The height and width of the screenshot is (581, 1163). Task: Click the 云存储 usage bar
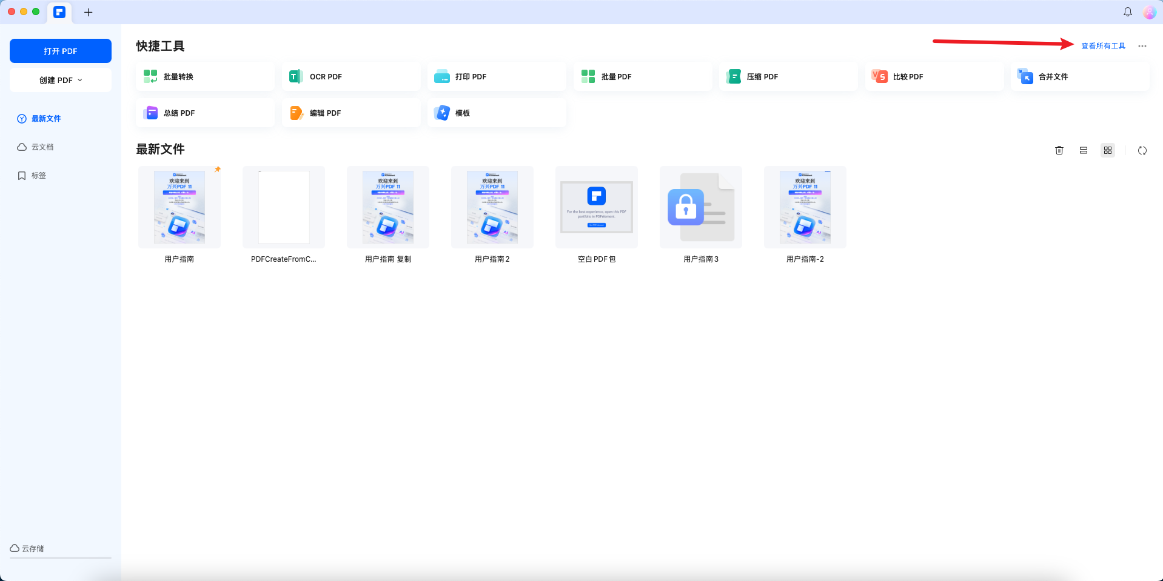(x=61, y=557)
